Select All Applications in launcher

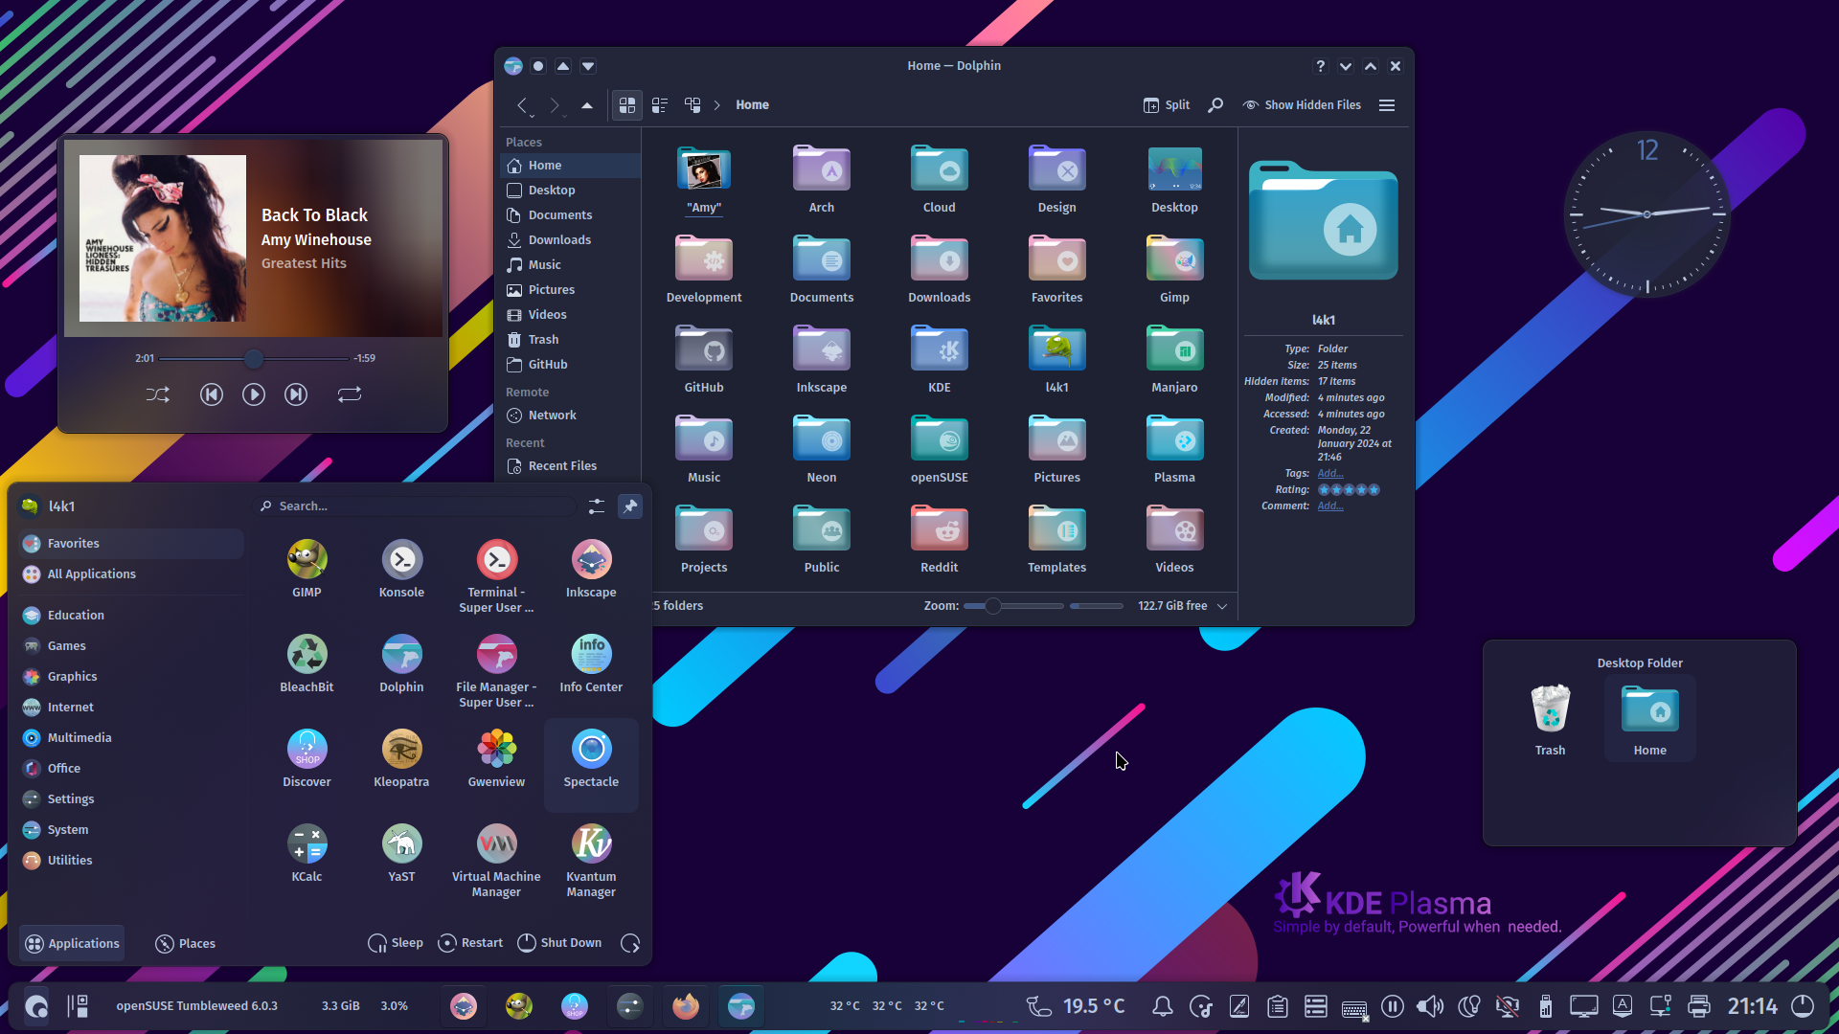tap(131, 574)
